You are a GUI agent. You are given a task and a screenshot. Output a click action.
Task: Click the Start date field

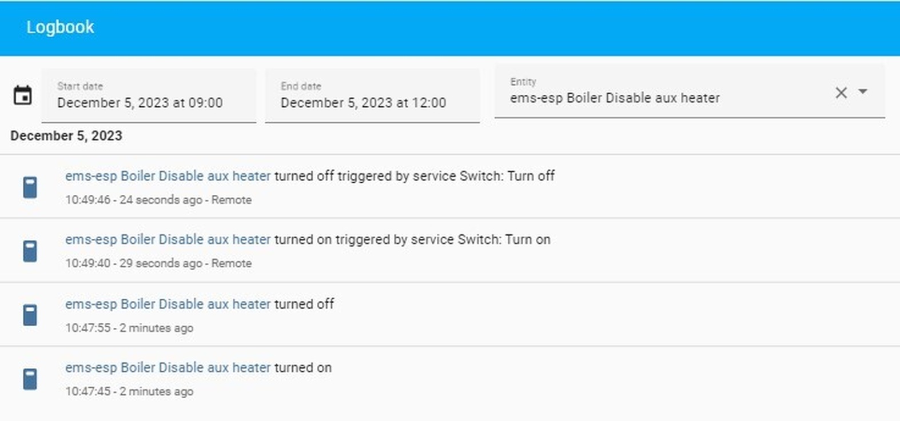pos(149,95)
